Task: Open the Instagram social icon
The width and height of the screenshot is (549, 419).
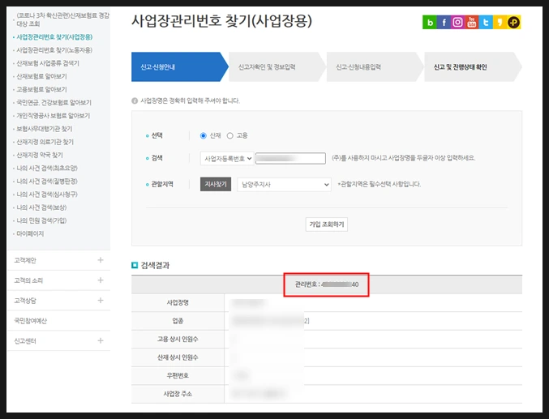Action: pyautogui.click(x=457, y=23)
